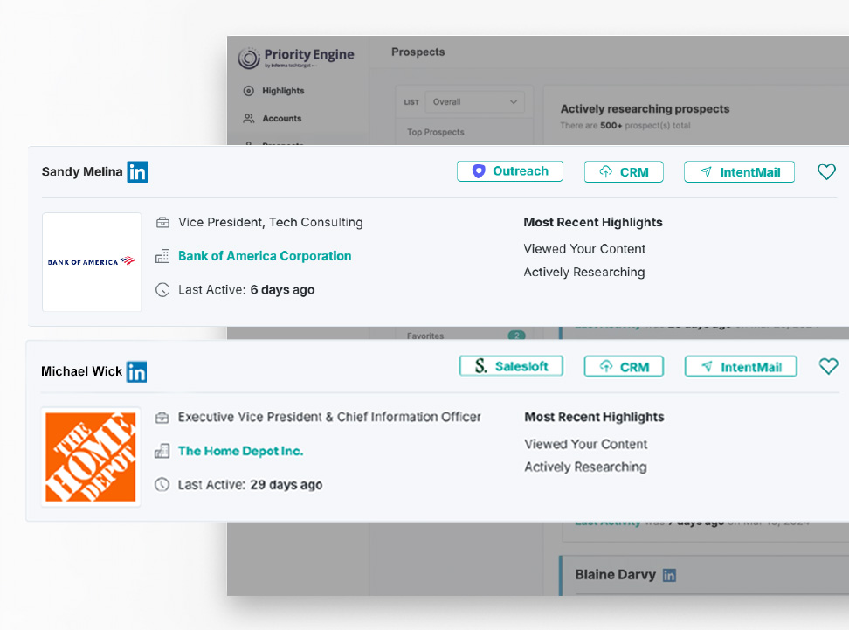Click Michael Wick's name
Screen dimensions: 849x630
tap(82, 371)
